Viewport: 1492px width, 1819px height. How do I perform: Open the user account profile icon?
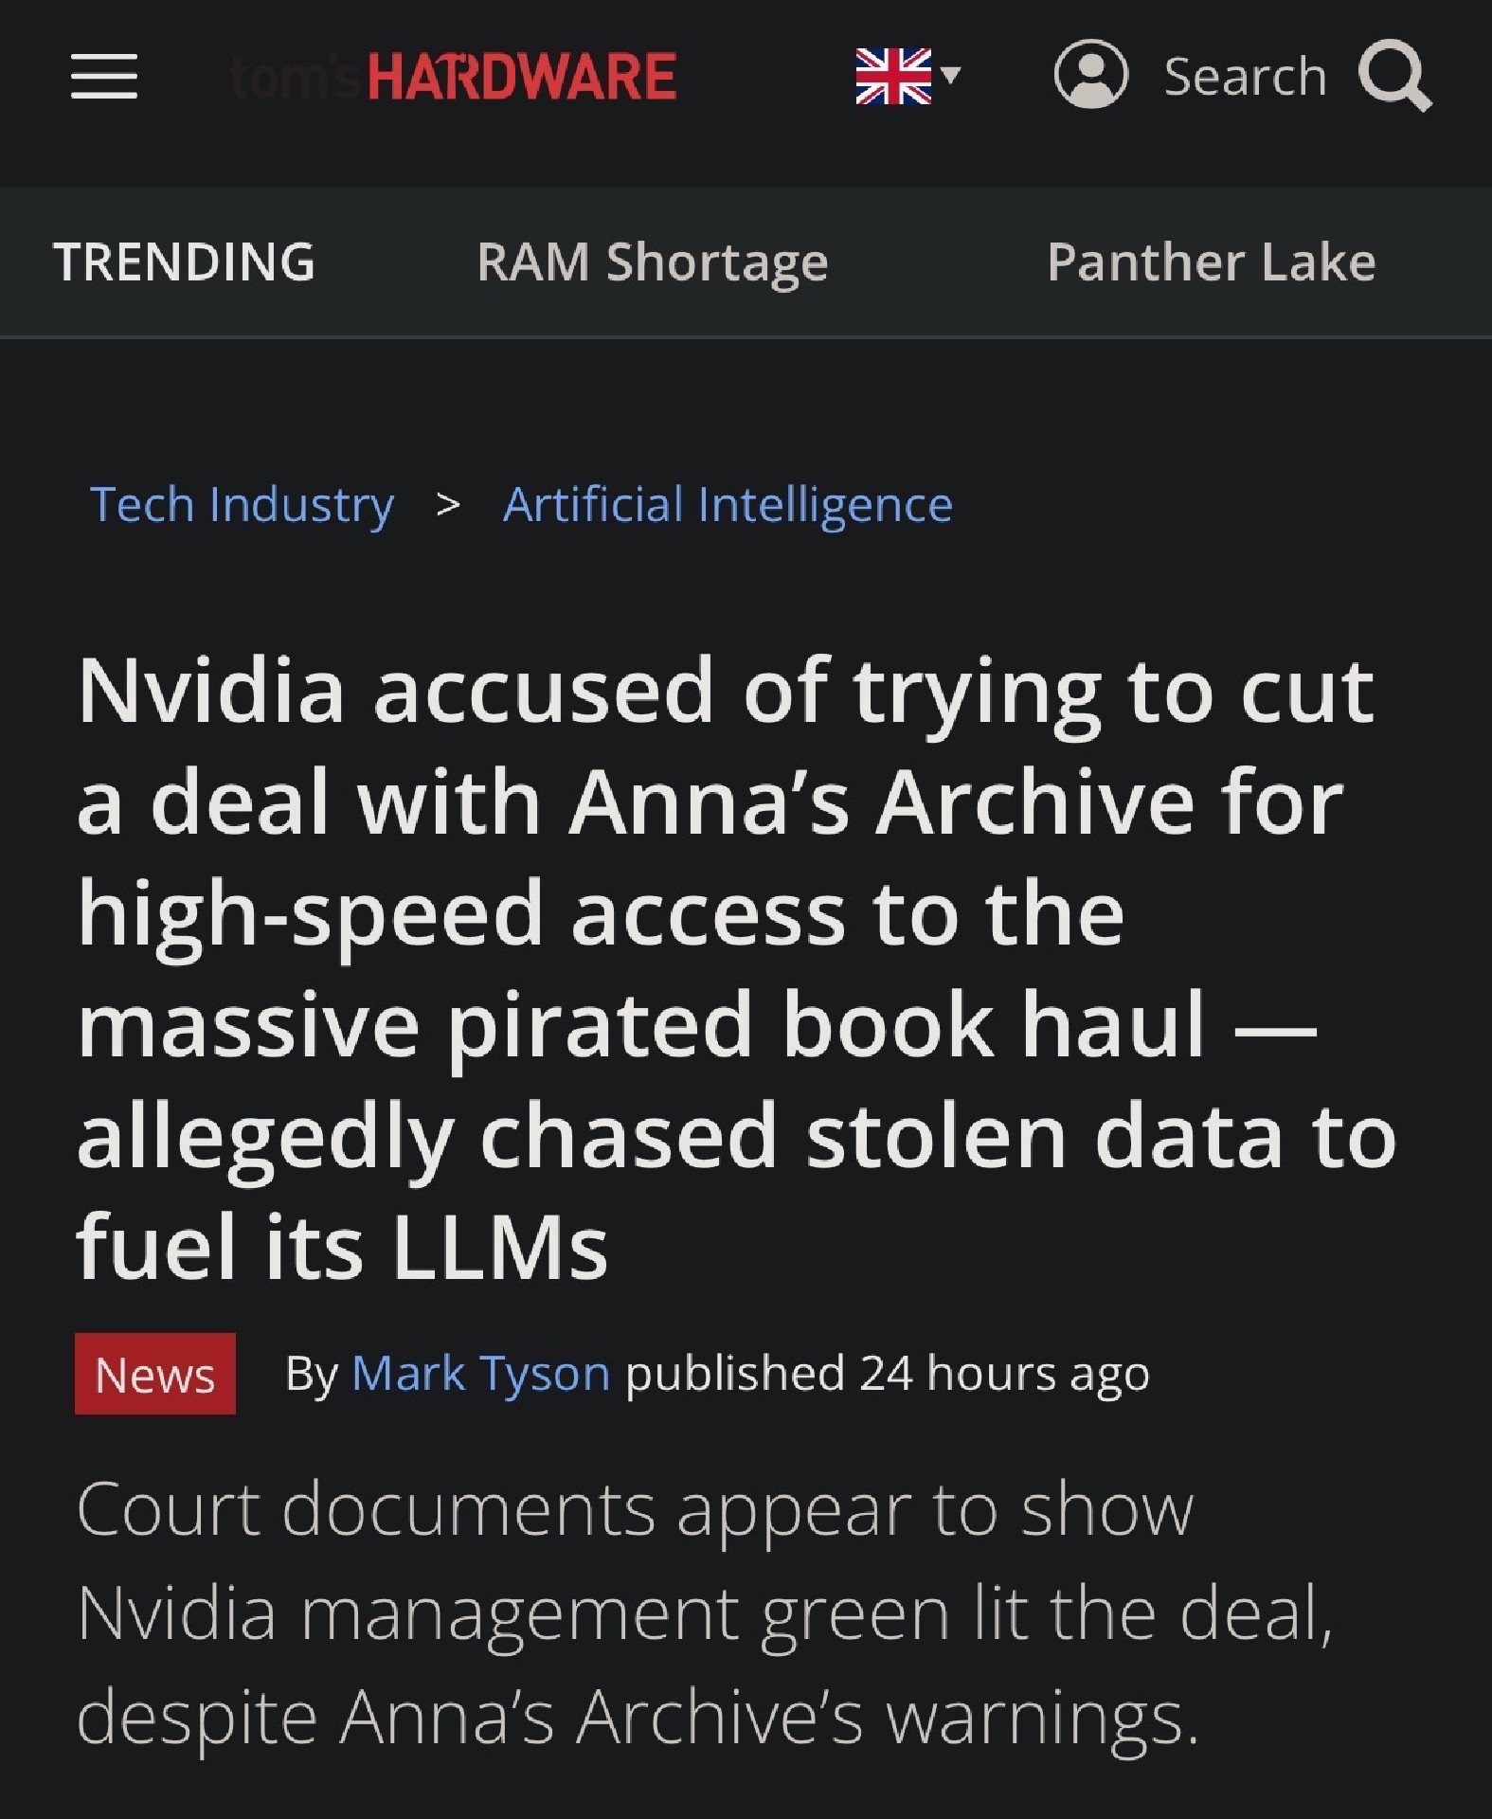tap(1090, 74)
